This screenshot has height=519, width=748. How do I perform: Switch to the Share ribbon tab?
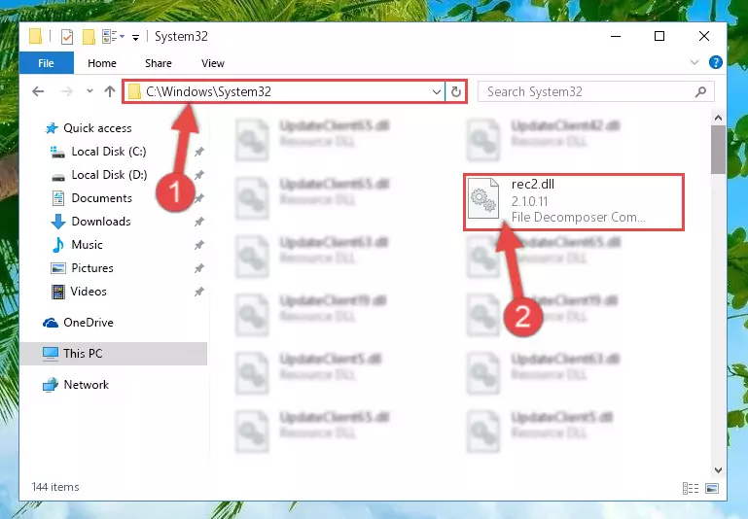click(x=159, y=63)
